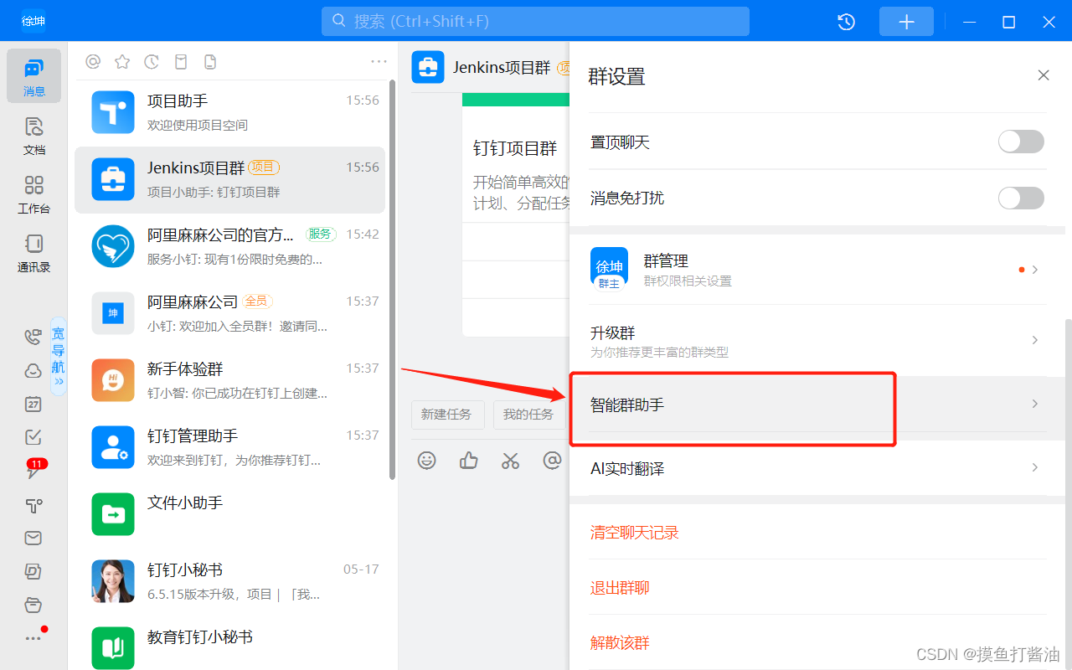Click the search box at top

535,21
